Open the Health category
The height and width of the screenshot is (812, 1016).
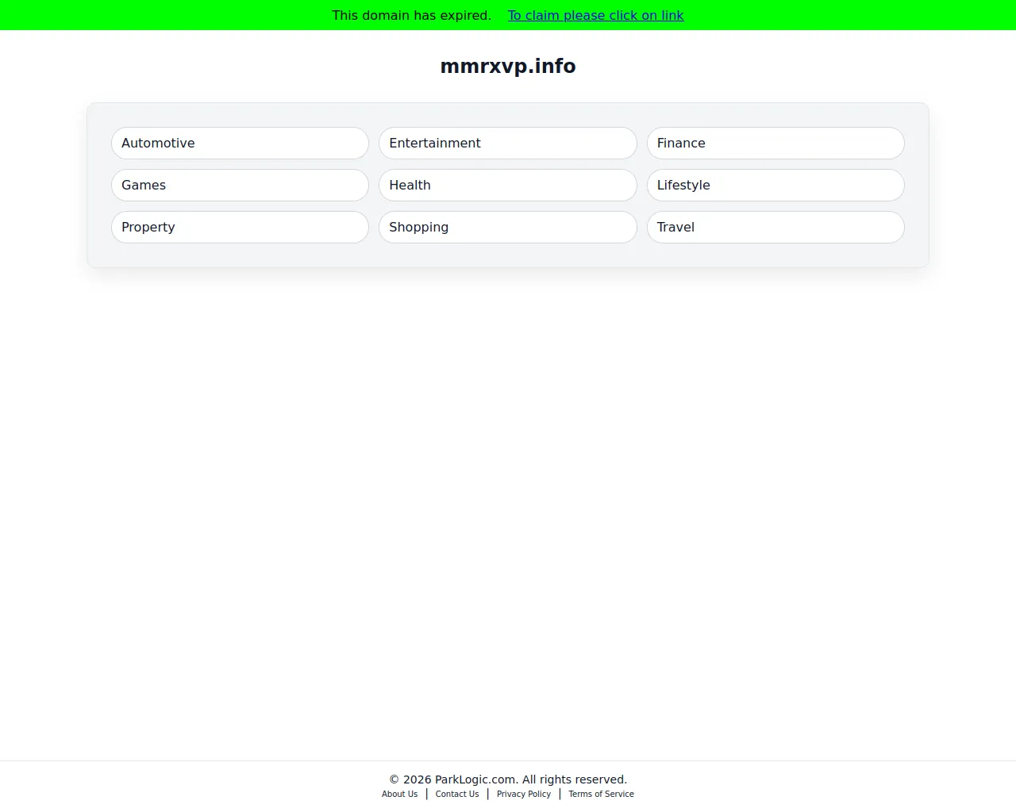point(507,185)
